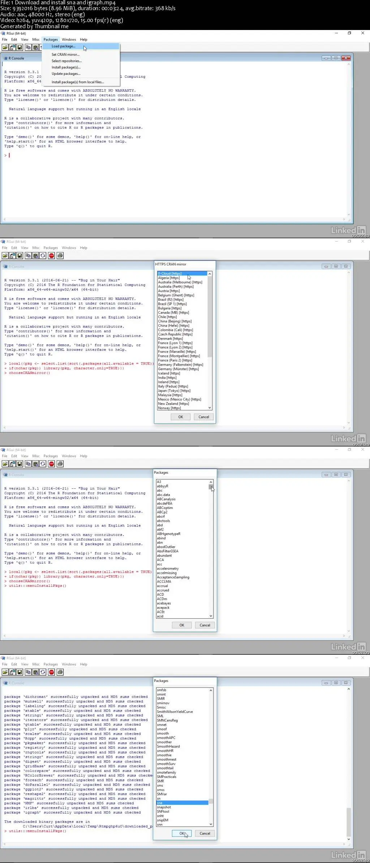The image size is (370, 863).
Task: Cancel the HTTPS CRAN mirror dialog
Action: 204,417
